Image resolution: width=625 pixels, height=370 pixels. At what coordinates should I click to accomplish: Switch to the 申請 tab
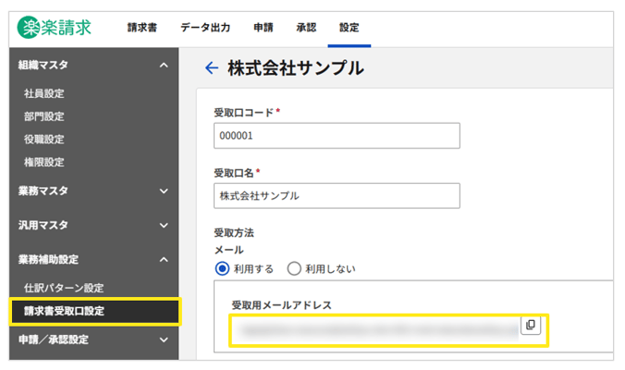coord(263,28)
